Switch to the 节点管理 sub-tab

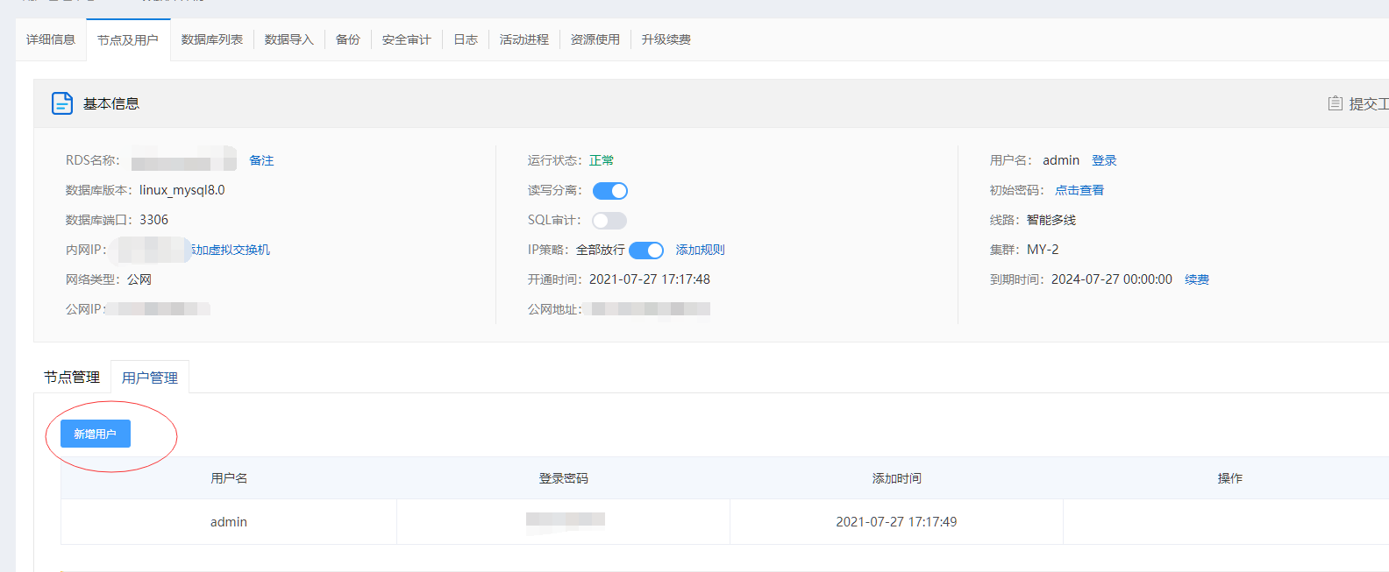tap(72, 378)
